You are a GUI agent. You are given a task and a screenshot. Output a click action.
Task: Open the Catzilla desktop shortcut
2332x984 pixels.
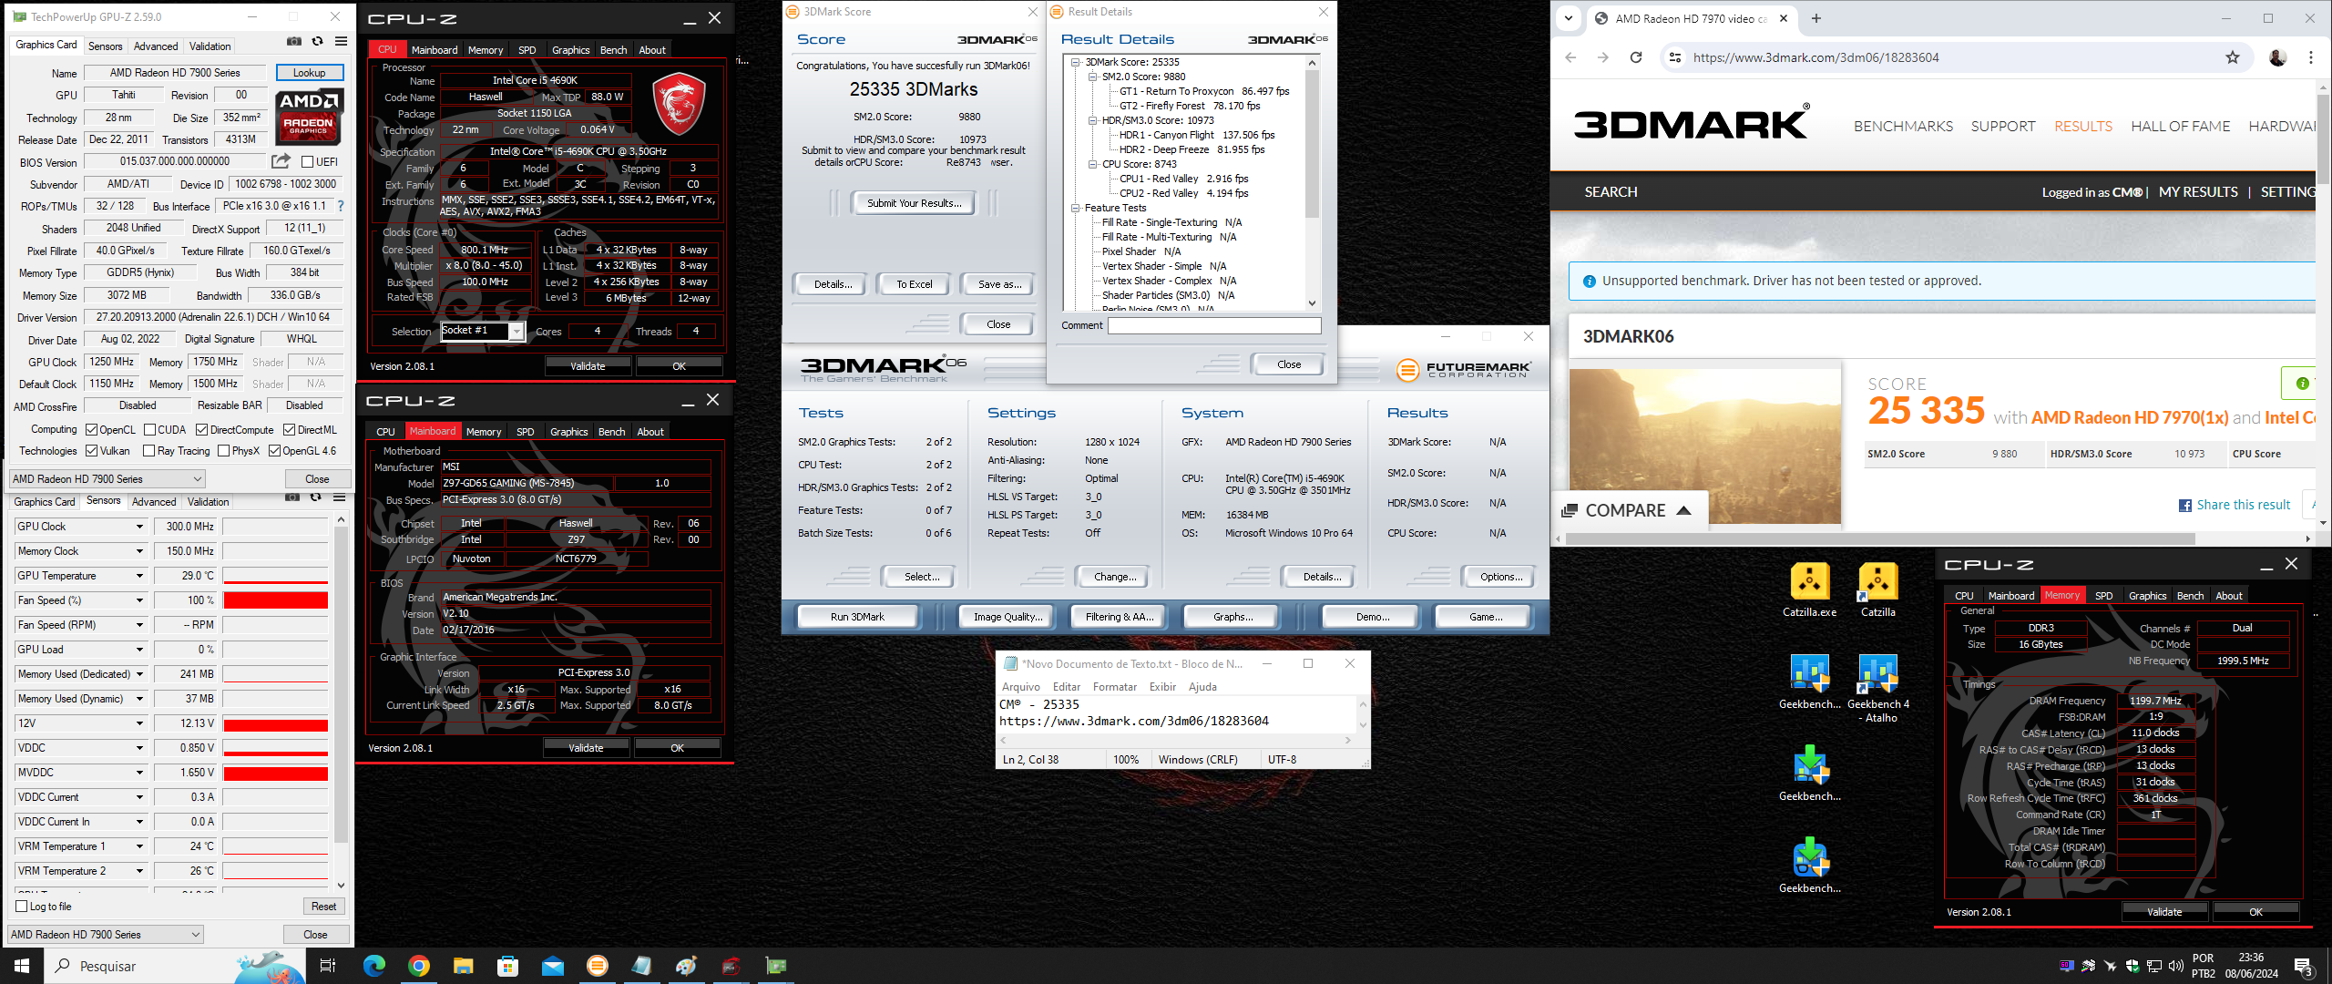[x=1877, y=589]
